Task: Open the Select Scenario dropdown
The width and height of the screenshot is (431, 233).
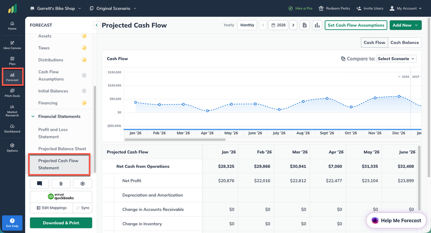Action: [396, 59]
